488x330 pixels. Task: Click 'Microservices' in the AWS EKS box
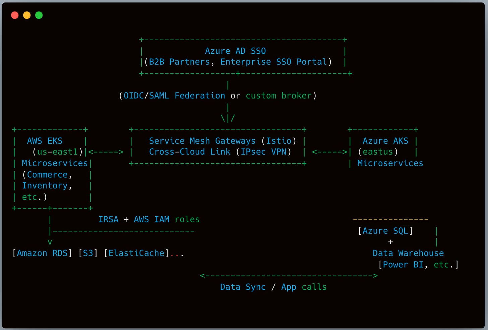pos(55,163)
